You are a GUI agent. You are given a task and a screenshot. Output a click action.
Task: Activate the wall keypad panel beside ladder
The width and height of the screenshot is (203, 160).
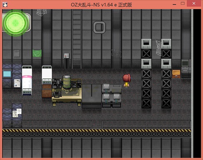point(67,56)
